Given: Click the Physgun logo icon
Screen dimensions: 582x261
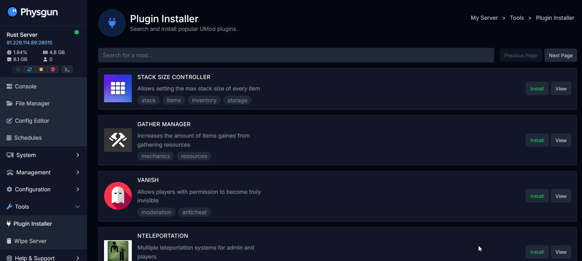Looking at the screenshot, I should point(12,12).
